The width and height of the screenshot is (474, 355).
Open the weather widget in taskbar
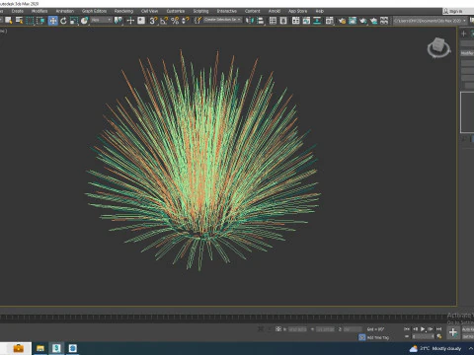435,348
